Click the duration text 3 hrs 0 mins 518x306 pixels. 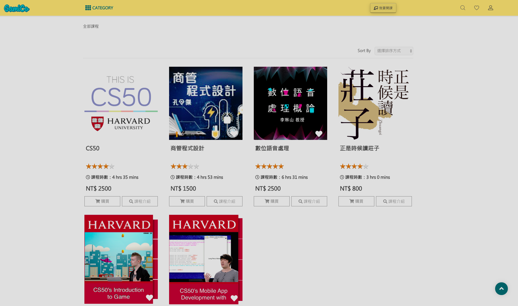(x=378, y=177)
